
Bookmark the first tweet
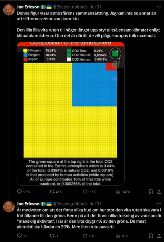(151, 192)
